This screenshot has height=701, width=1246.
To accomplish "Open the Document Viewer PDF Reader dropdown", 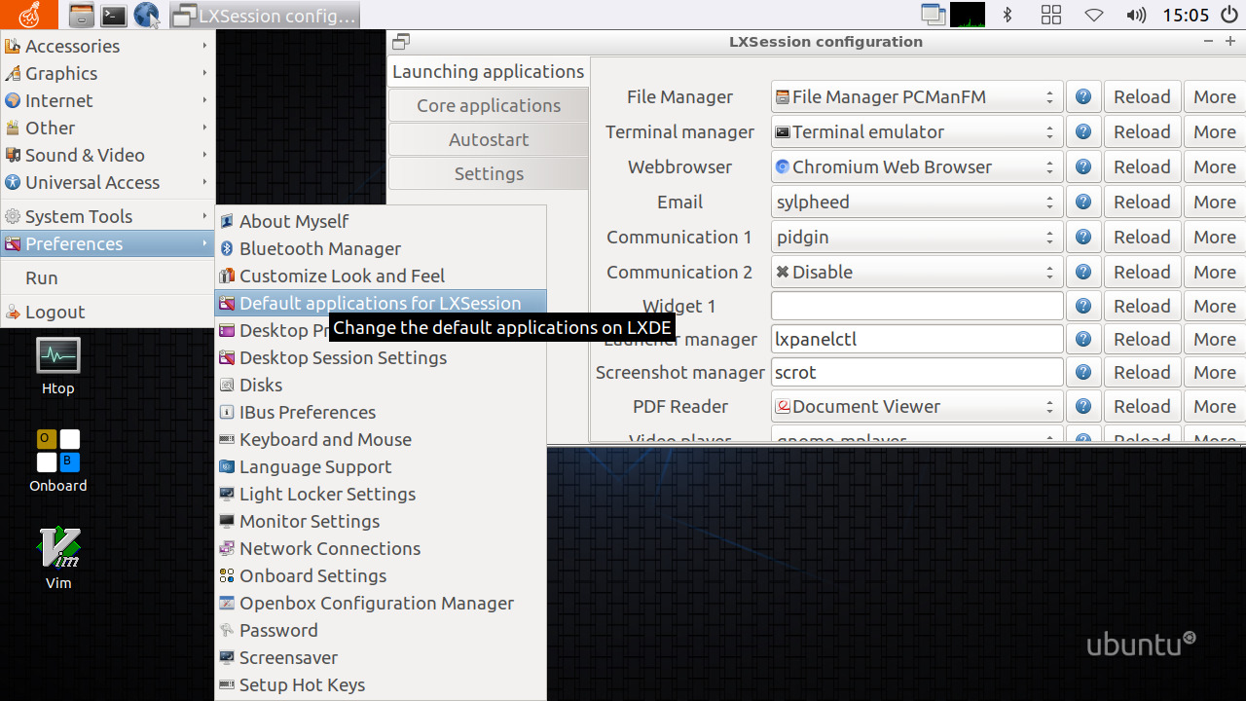I will (x=917, y=407).
